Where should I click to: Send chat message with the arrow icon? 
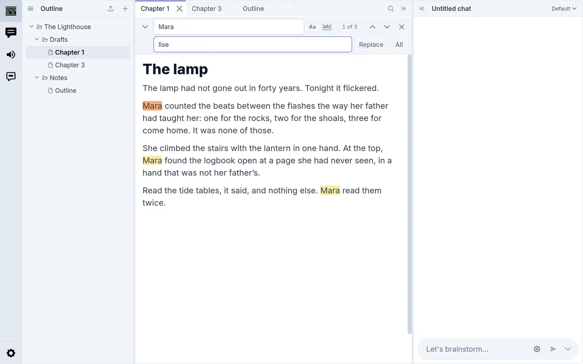click(553, 349)
